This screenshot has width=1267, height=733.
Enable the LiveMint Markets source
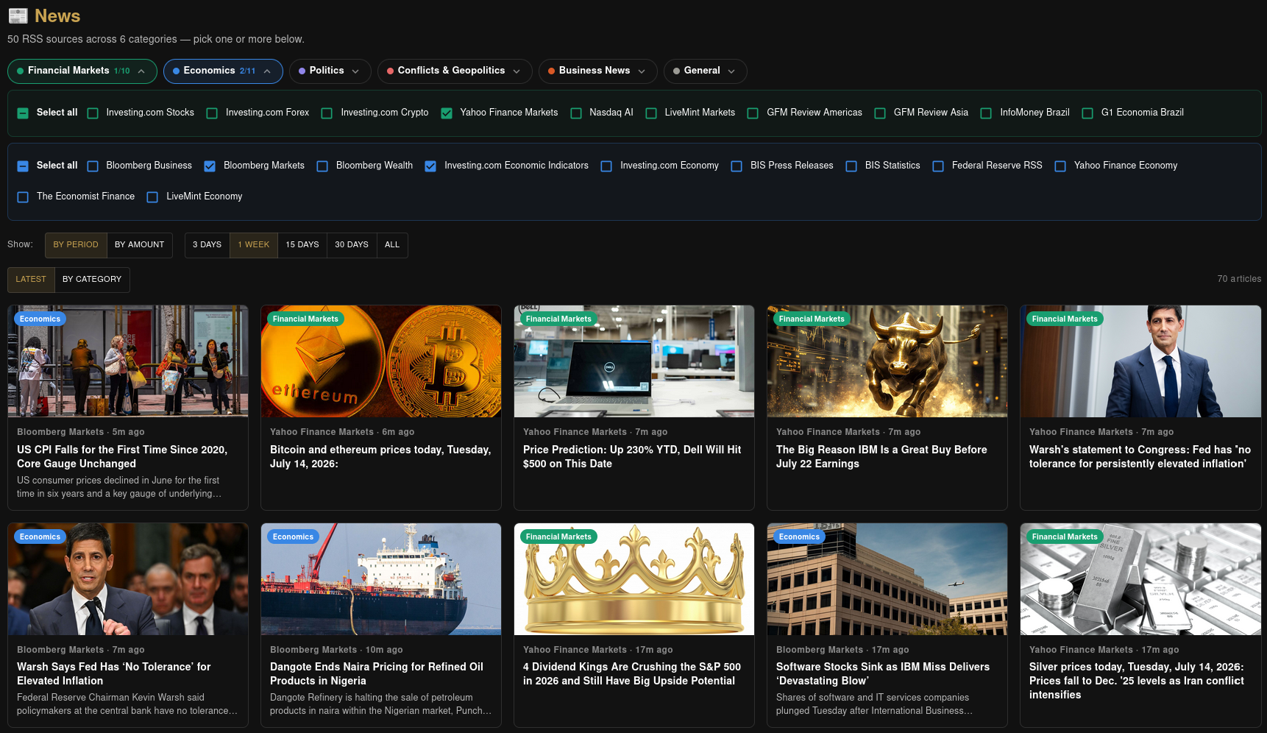[x=651, y=113]
